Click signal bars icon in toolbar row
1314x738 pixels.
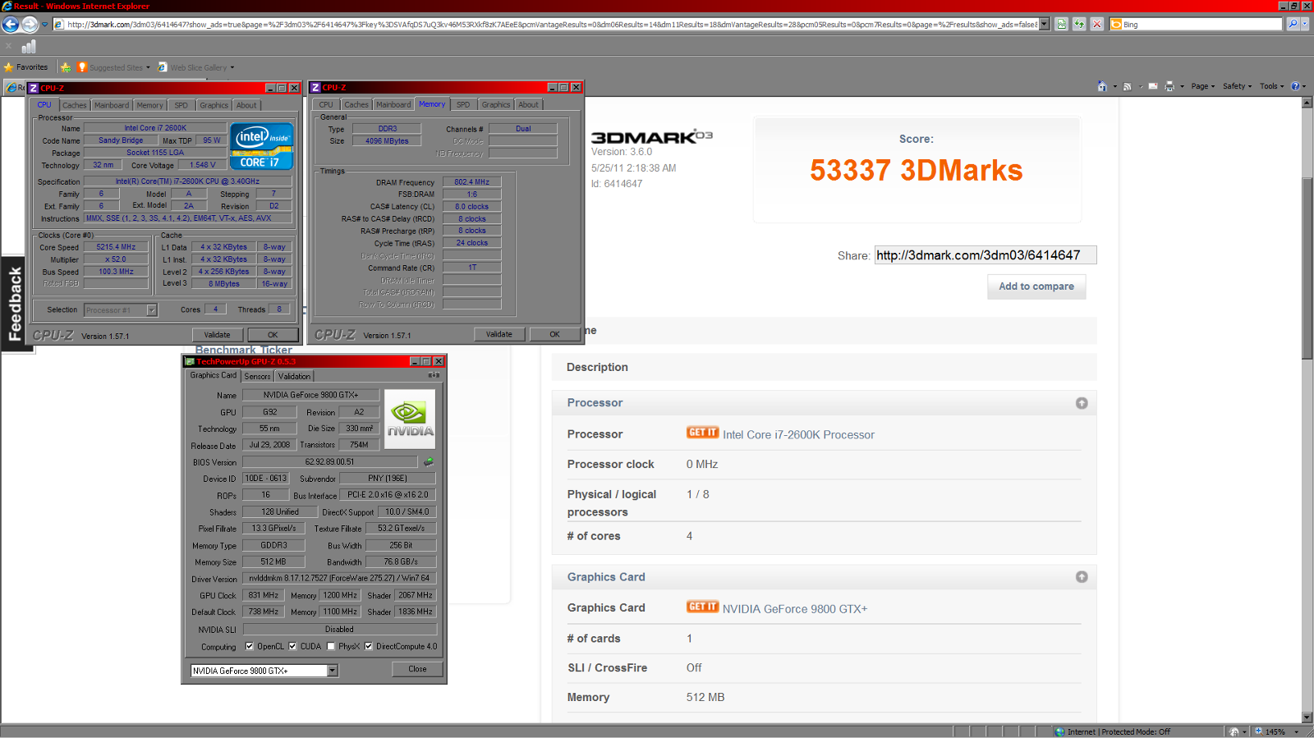coord(29,47)
